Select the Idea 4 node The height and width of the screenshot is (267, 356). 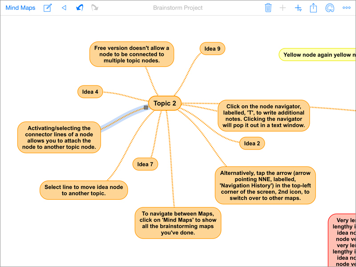pyautogui.click(x=90, y=92)
